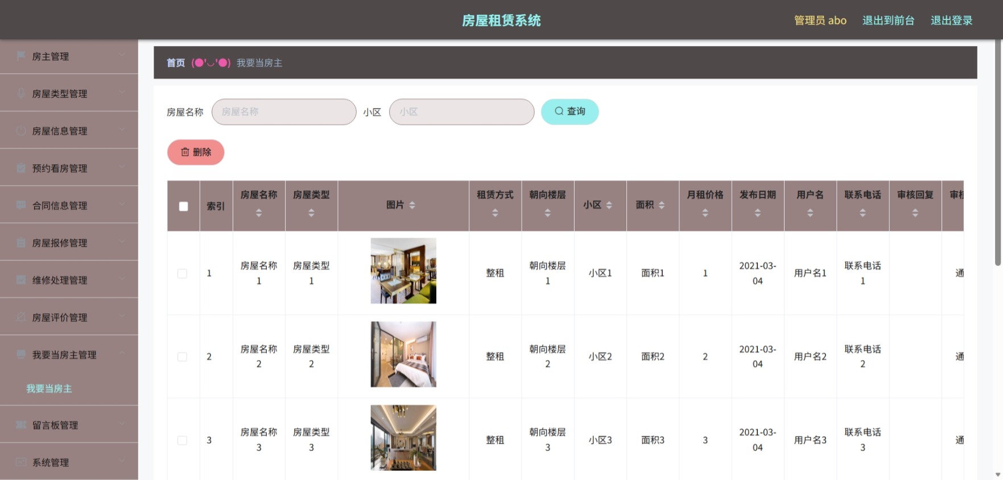1003x480 pixels.
Task: Click the 面积3 cell
Action: [653, 440]
